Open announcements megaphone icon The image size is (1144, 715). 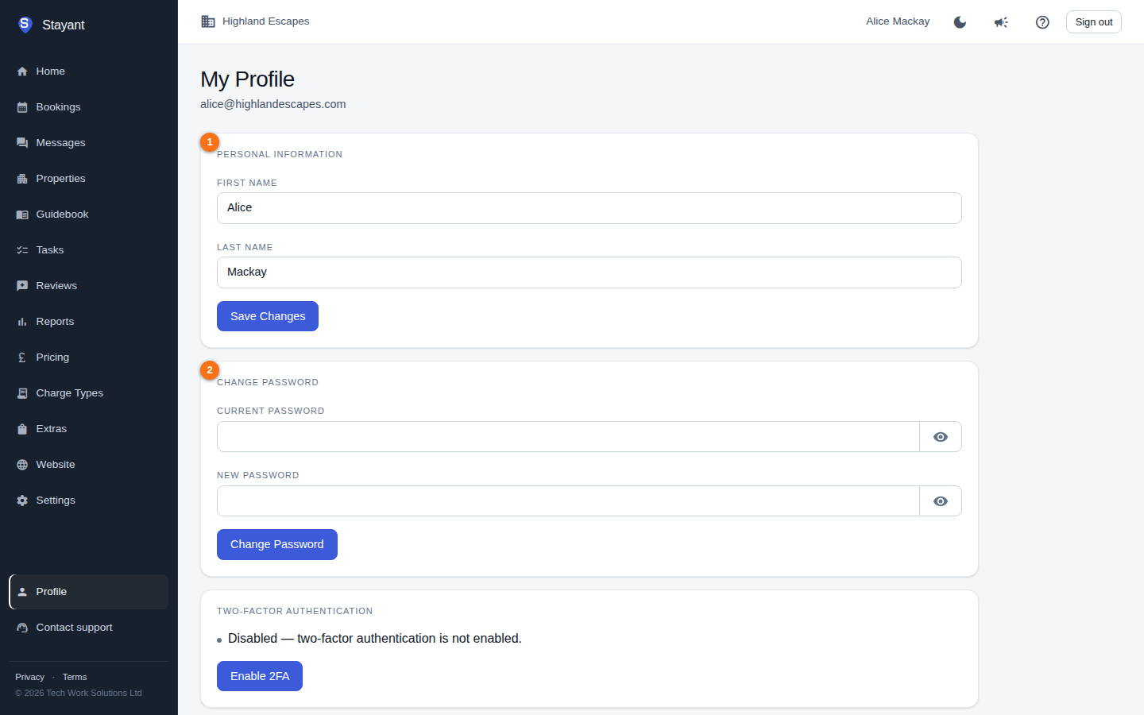click(1001, 22)
